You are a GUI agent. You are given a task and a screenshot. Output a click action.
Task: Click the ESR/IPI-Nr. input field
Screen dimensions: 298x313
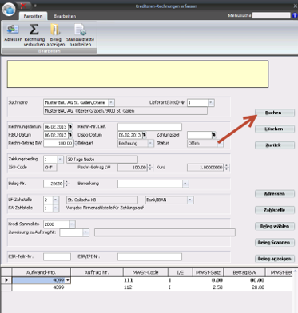tap(149, 256)
